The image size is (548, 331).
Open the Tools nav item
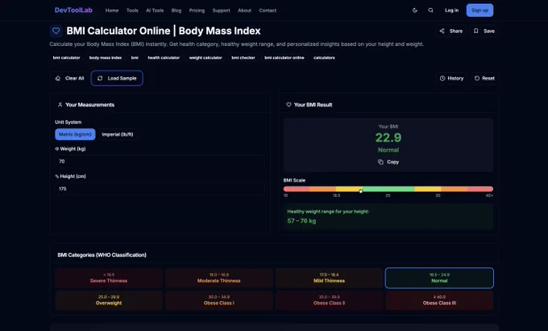click(x=132, y=10)
